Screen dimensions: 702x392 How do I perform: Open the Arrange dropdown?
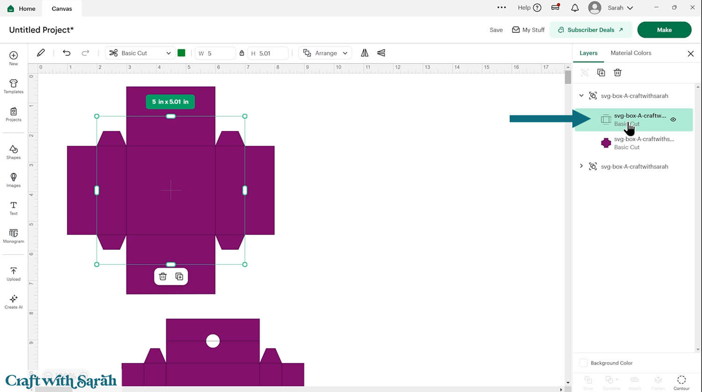(x=325, y=53)
